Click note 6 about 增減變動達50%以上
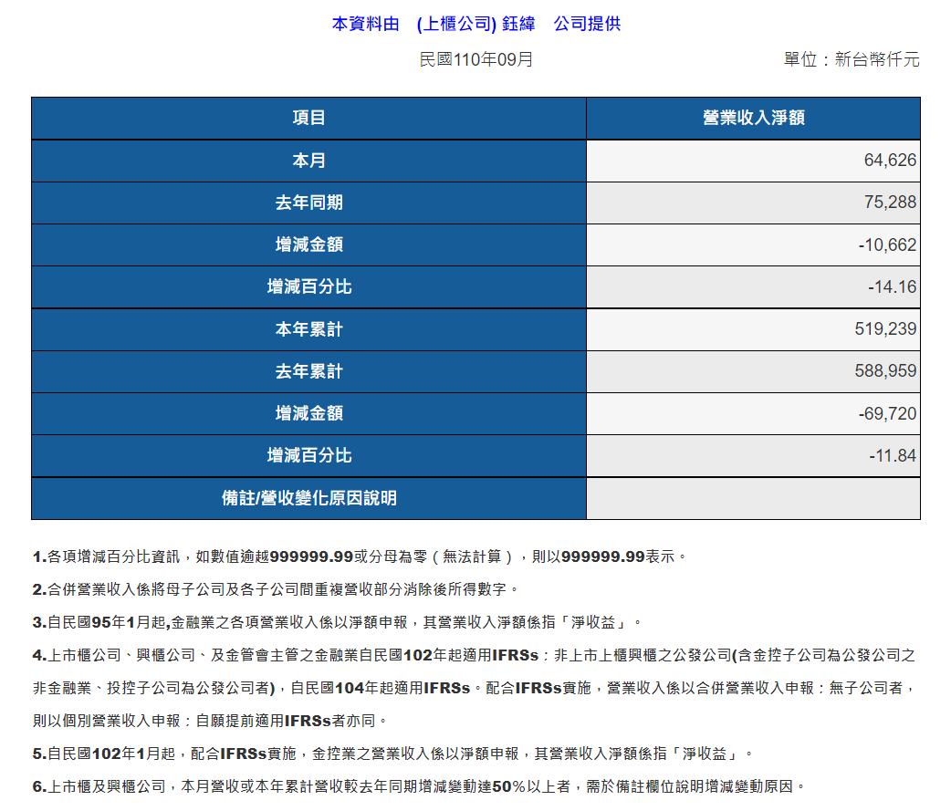Image resolution: width=951 pixels, height=811 pixels. pyautogui.click(x=419, y=786)
